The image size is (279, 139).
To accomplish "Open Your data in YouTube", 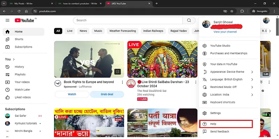I will pyautogui.click(x=229, y=64).
